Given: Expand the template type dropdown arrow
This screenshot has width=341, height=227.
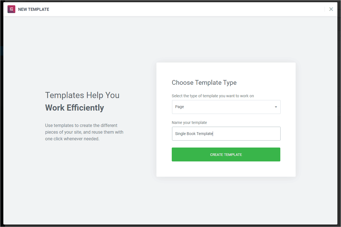Looking at the screenshot, I should click(x=276, y=107).
